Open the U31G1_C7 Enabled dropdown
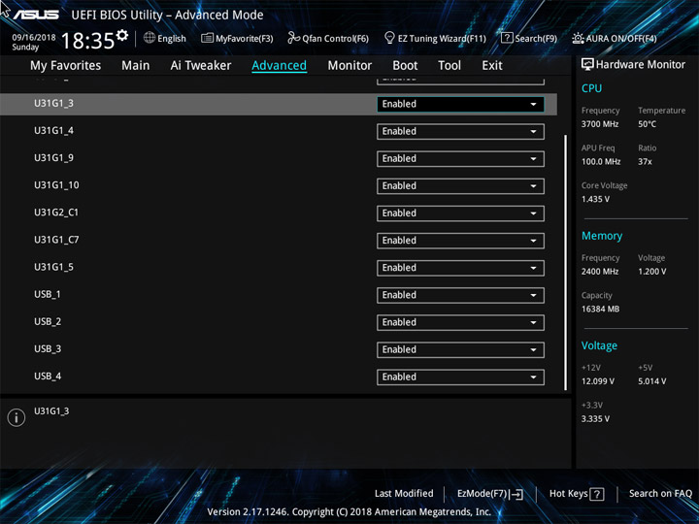Image resolution: width=699 pixels, height=524 pixels. (x=460, y=241)
